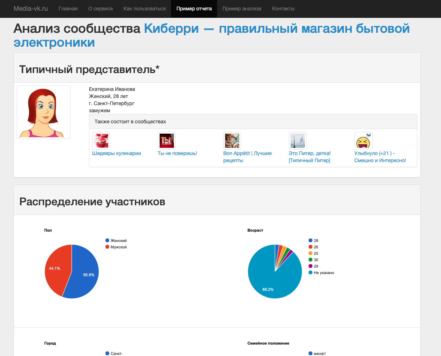This screenshot has height=356, width=441.
Task: Open the Bon Appétit | Лучшие рецепты link
Action: pyautogui.click(x=247, y=157)
